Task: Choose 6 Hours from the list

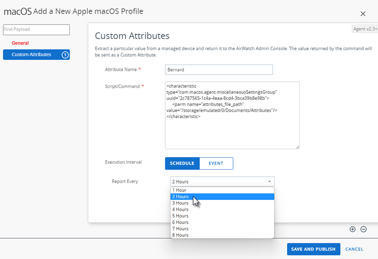Action: (x=222, y=222)
